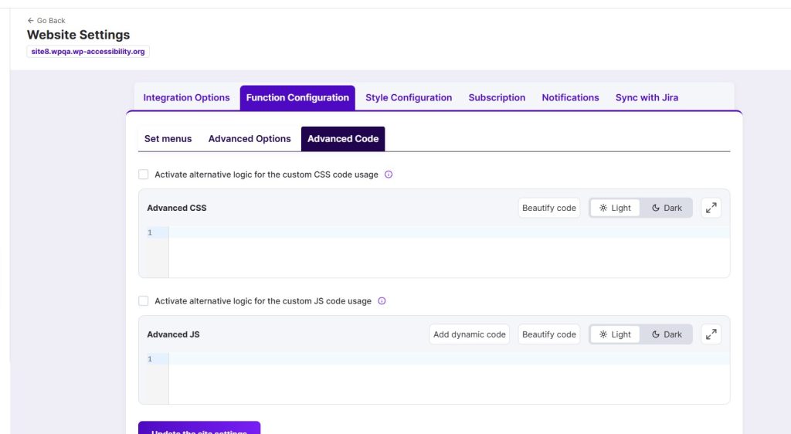Open the Notifications tab
This screenshot has height=434, width=791.
[x=570, y=98]
